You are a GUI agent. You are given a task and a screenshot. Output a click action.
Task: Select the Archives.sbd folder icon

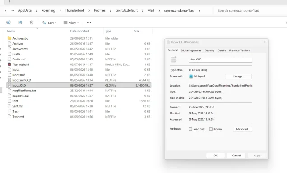pos(9,38)
